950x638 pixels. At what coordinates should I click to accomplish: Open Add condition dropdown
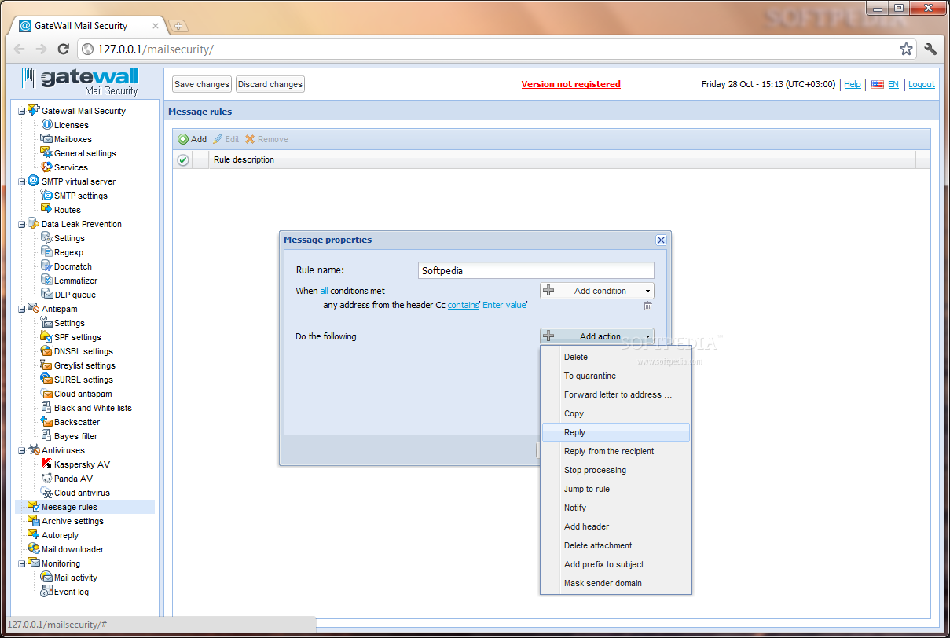tap(597, 291)
